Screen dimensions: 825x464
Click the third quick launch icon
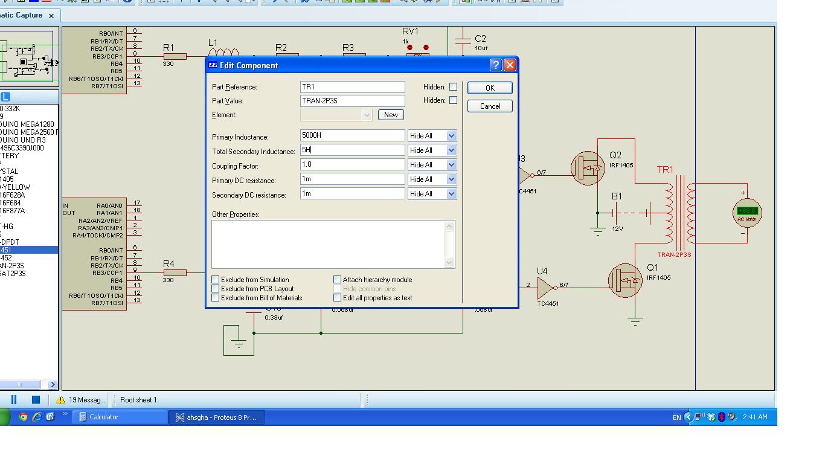[50, 417]
